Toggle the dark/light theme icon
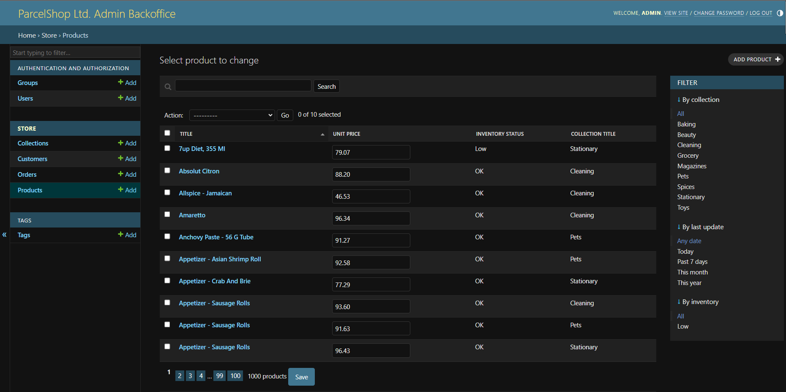 point(780,13)
